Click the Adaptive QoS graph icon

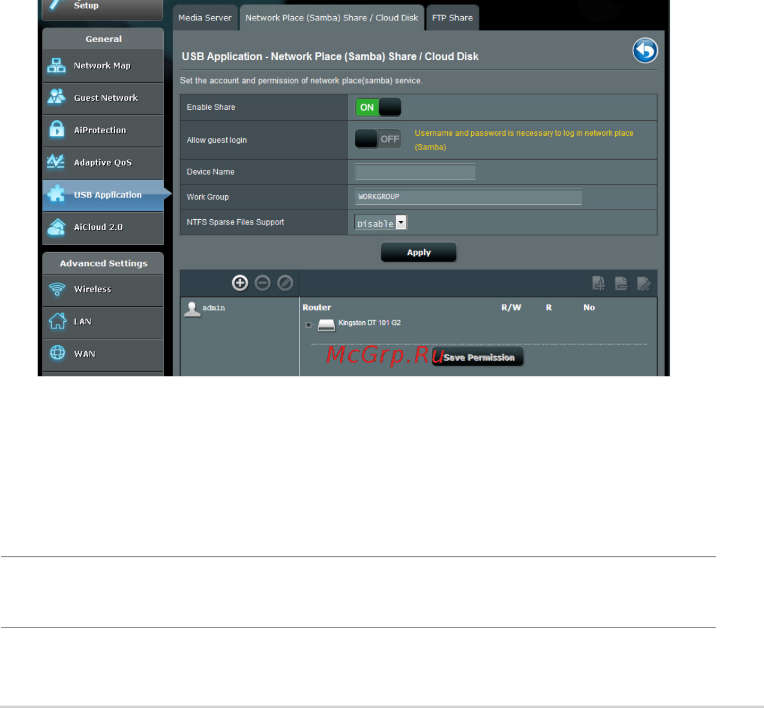[x=56, y=162]
